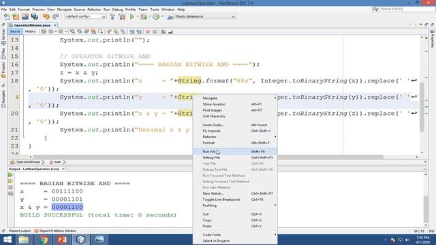Screen dimensions: 436x245
Task: Click the Redo arrow in toolbar
Action: point(56,16)
